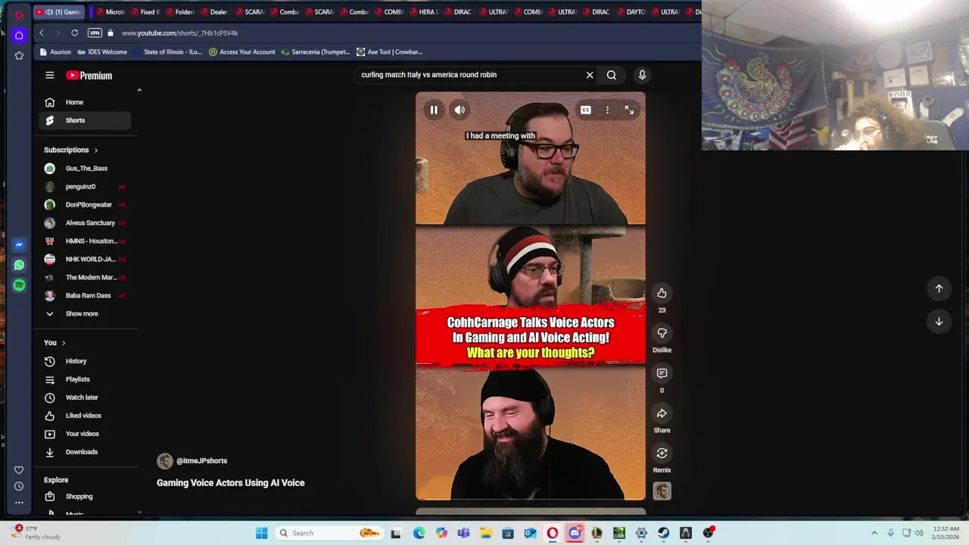Screen dimensions: 969x545
Task: Click the YouTube search input field
Action: pos(469,75)
